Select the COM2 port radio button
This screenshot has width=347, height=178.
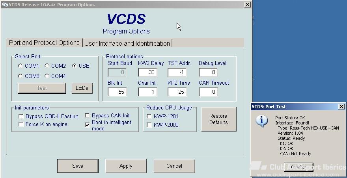click(x=47, y=66)
